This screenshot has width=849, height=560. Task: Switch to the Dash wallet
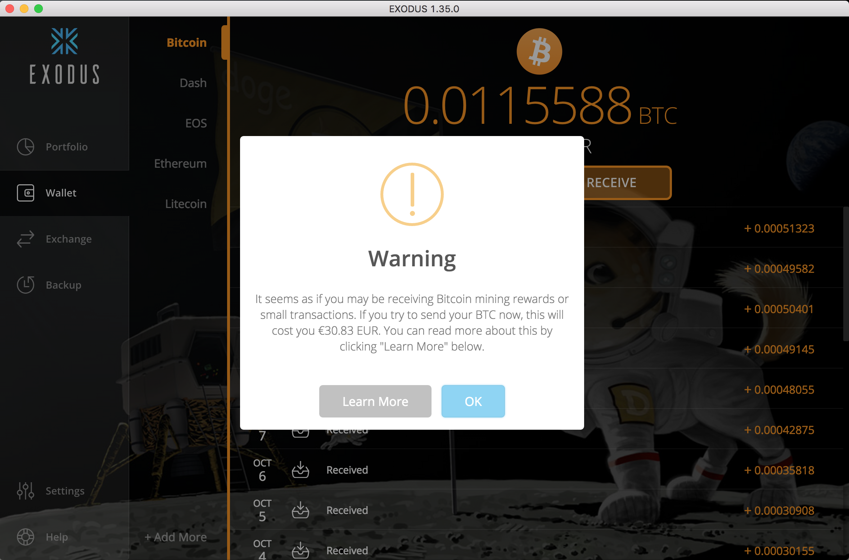pyautogui.click(x=193, y=83)
